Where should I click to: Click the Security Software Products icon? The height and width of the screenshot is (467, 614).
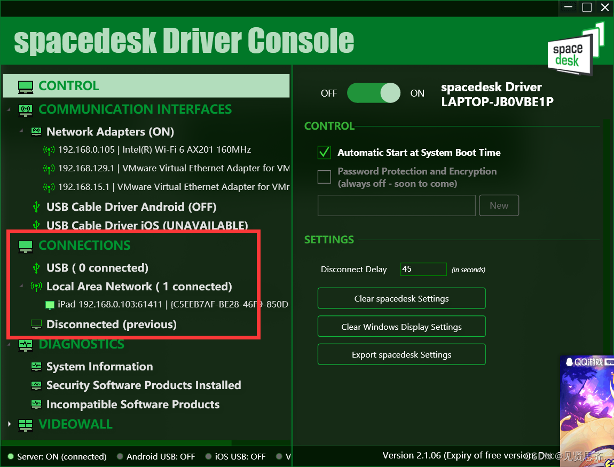[x=36, y=385]
